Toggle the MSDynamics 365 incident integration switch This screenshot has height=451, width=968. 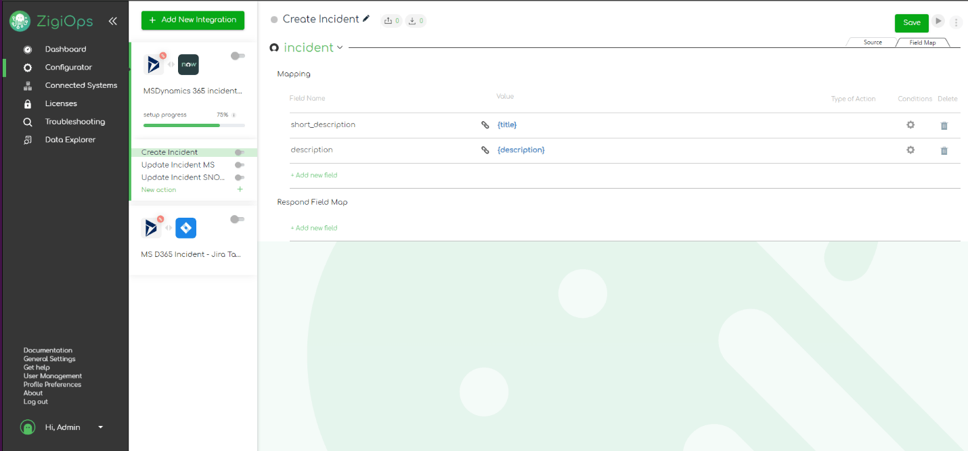238,56
